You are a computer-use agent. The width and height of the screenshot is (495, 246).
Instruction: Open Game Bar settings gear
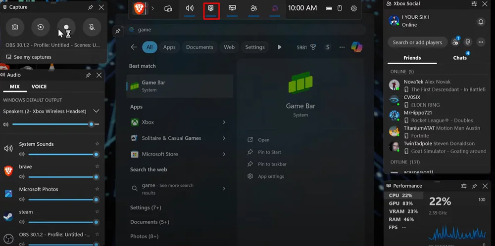coord(354,8)
